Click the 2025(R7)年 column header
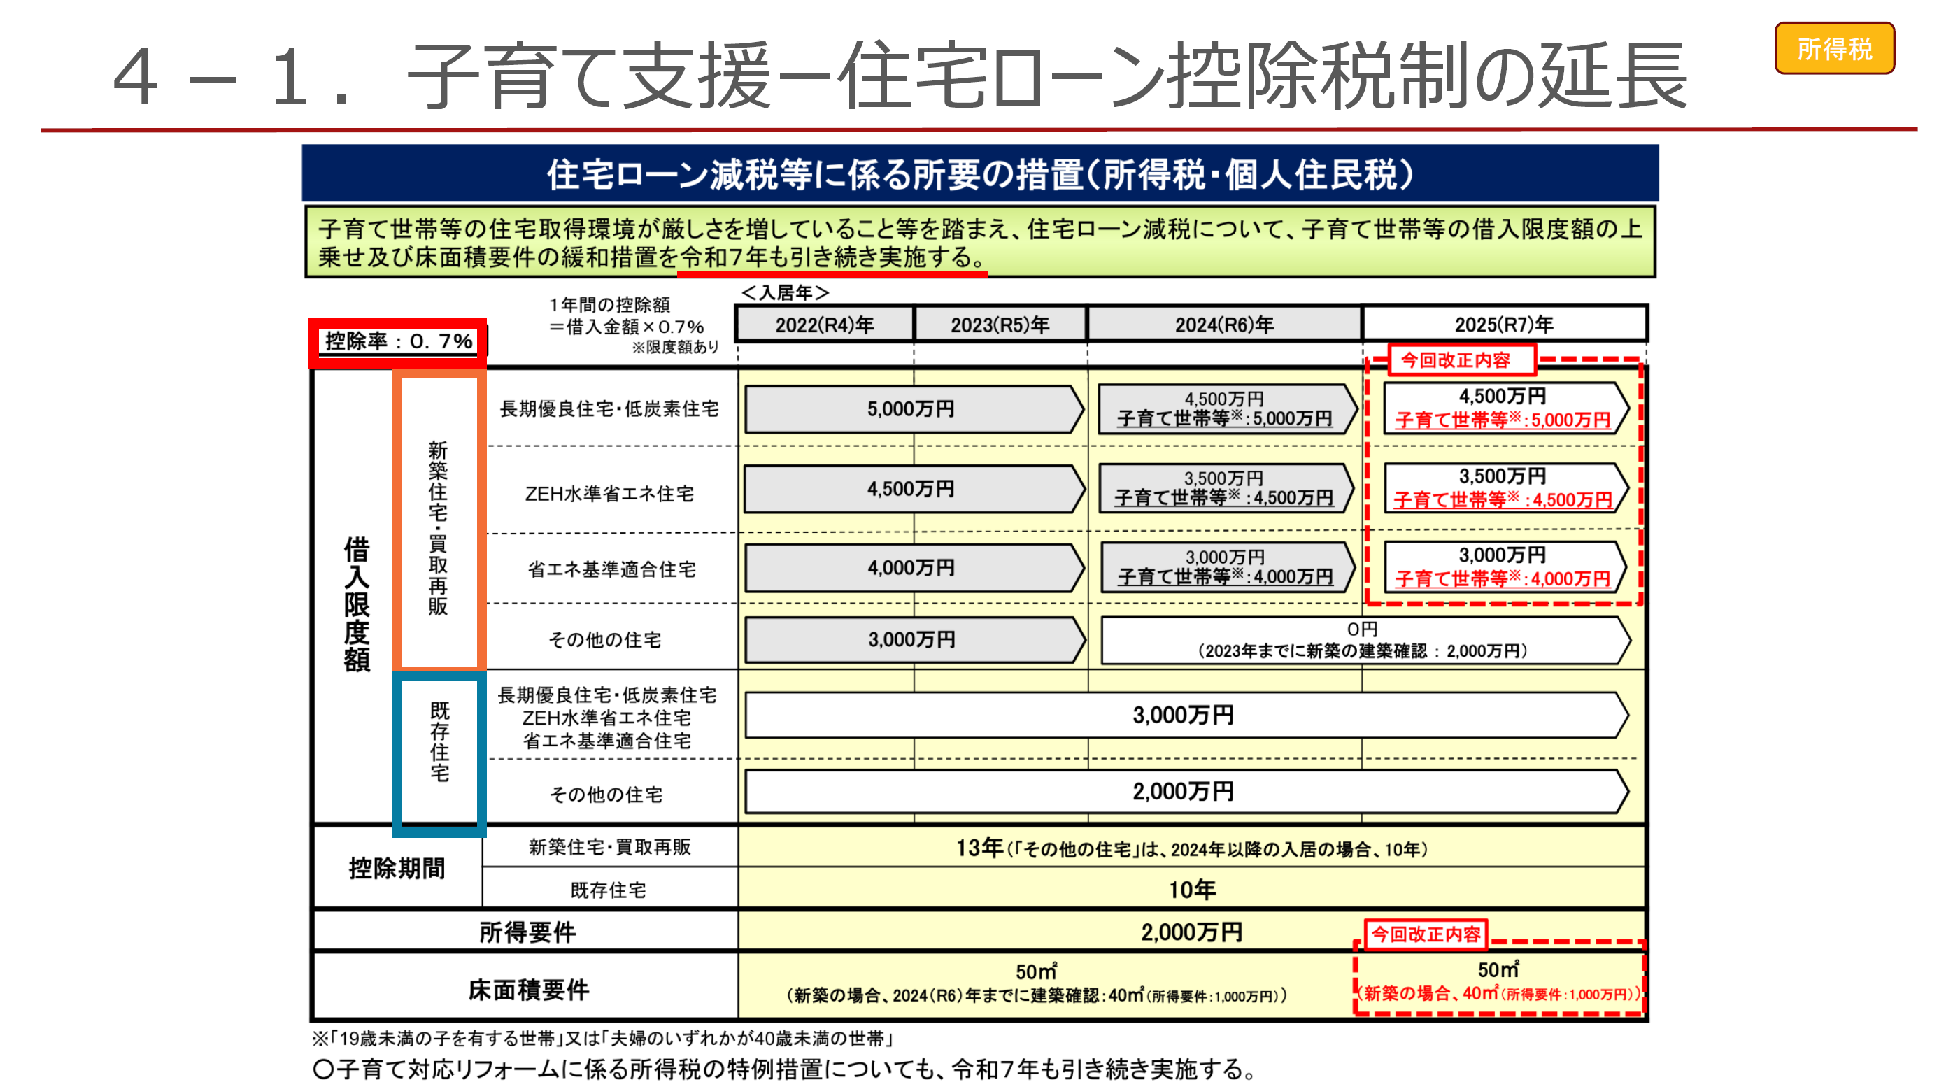Viewport: 1960px width, 1089px height. [x=1504, y=325]
